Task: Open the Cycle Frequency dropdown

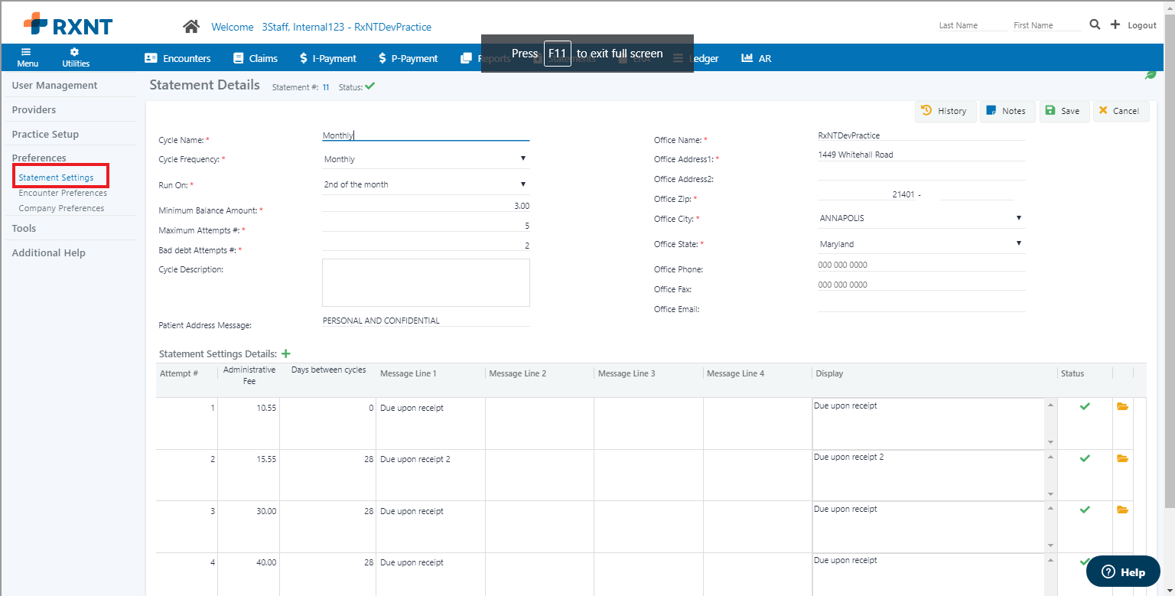Action: [x=426, y=159]
